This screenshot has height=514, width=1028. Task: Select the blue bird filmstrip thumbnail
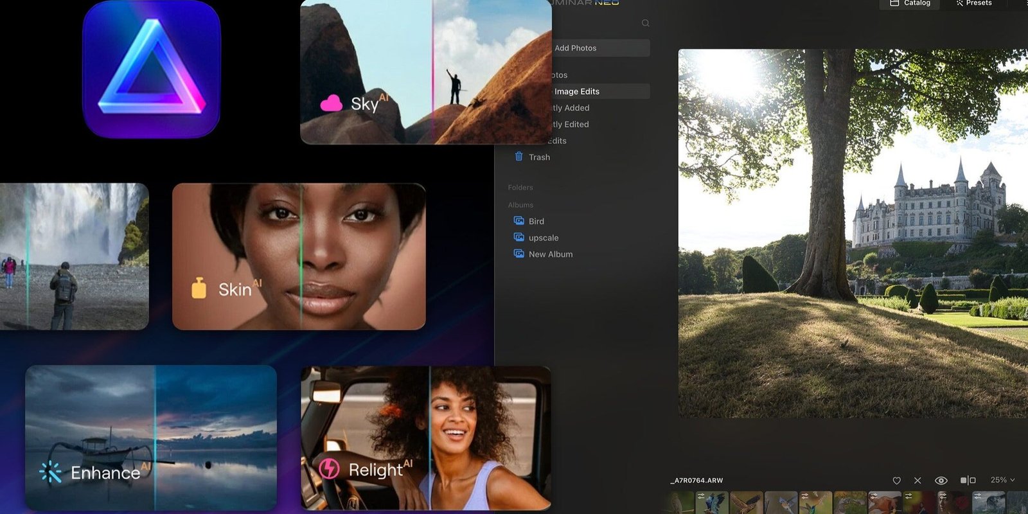[712, 503]
